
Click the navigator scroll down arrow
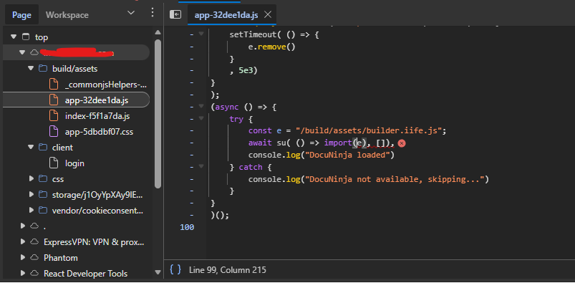click(x=158, y=272)
